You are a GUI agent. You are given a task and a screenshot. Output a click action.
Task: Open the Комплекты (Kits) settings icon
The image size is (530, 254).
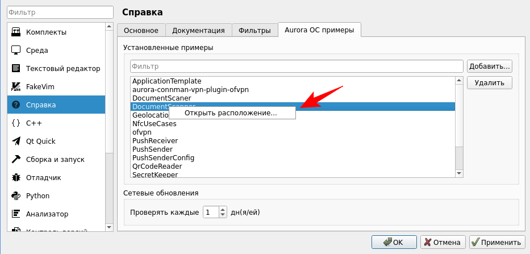(x=16, y=32)
